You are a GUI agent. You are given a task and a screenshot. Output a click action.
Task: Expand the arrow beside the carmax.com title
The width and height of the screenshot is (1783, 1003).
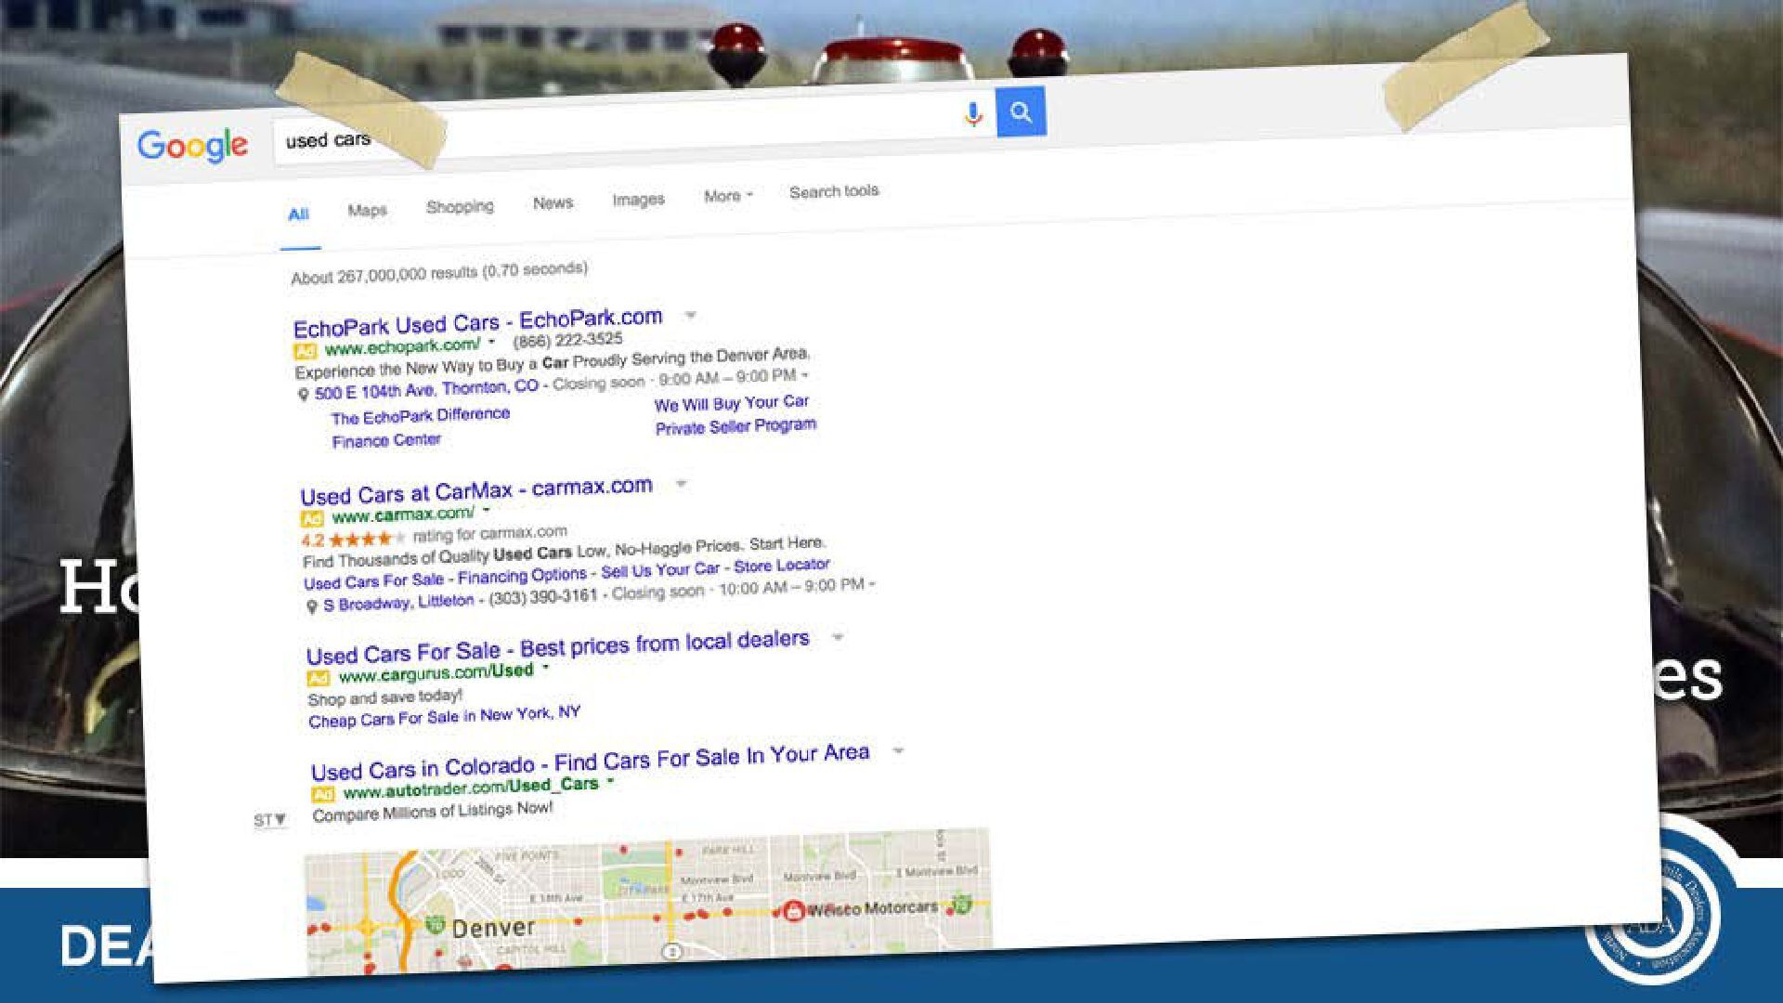(x=681, y=484)
